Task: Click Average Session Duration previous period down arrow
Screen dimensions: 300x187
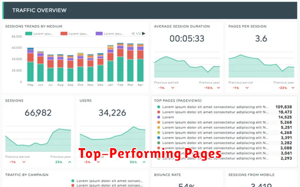Action: pos(172,88)
